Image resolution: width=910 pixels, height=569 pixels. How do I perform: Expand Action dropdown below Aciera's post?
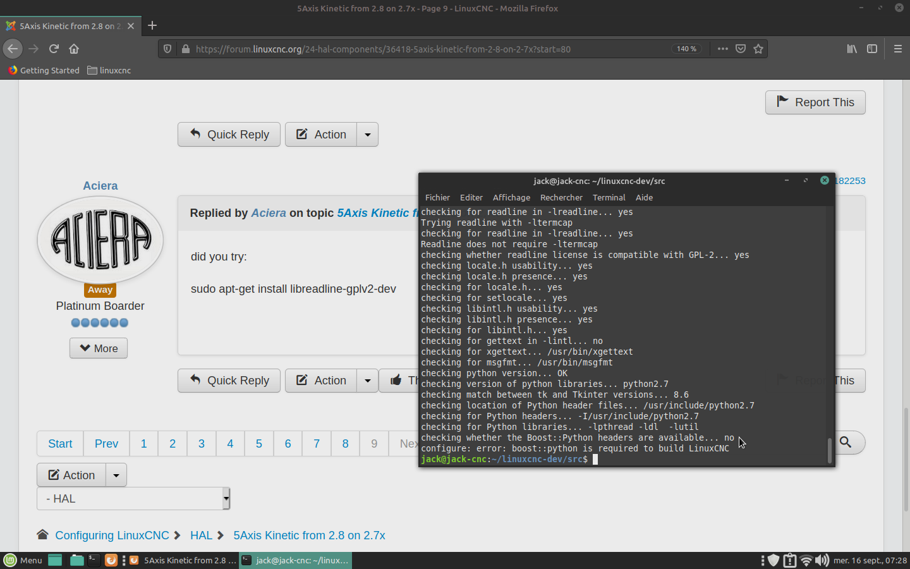tap(368, 381)
